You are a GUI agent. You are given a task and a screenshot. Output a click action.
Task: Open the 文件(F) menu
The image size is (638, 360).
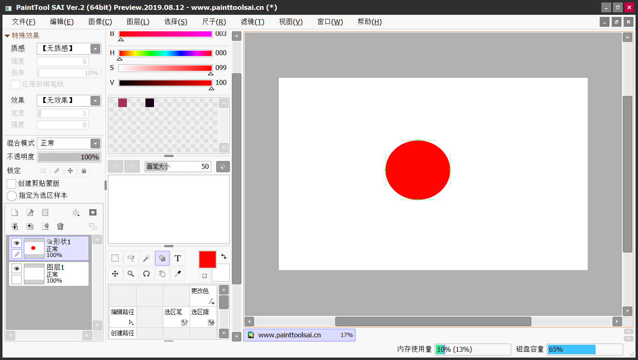23,22
